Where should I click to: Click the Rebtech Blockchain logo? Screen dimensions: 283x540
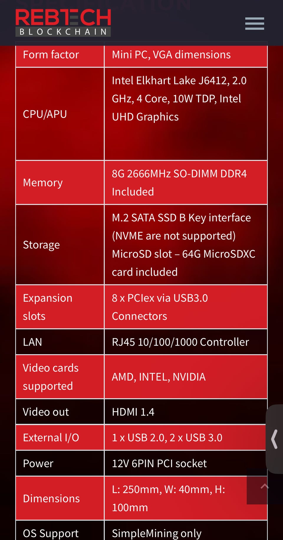tap(63, 23)
